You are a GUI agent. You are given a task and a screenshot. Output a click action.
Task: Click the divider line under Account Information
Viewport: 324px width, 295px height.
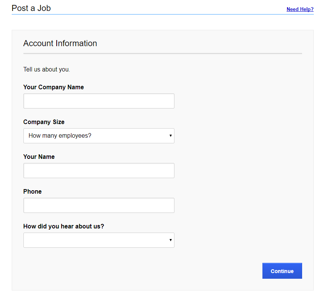point(162,54)
